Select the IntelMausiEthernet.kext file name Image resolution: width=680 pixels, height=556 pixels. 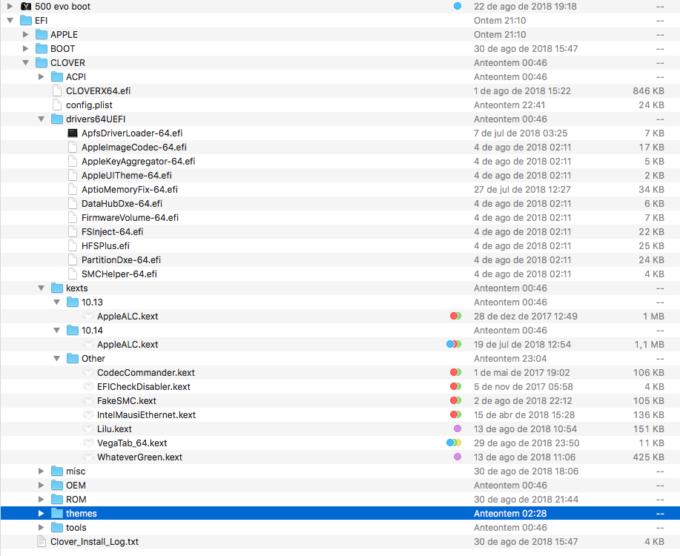[146, 415]
